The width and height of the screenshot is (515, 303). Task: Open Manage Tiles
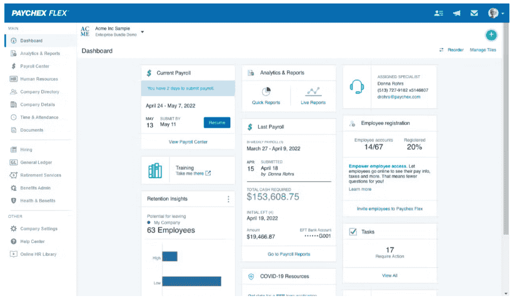pyautogui.click(x=483, y=50)
